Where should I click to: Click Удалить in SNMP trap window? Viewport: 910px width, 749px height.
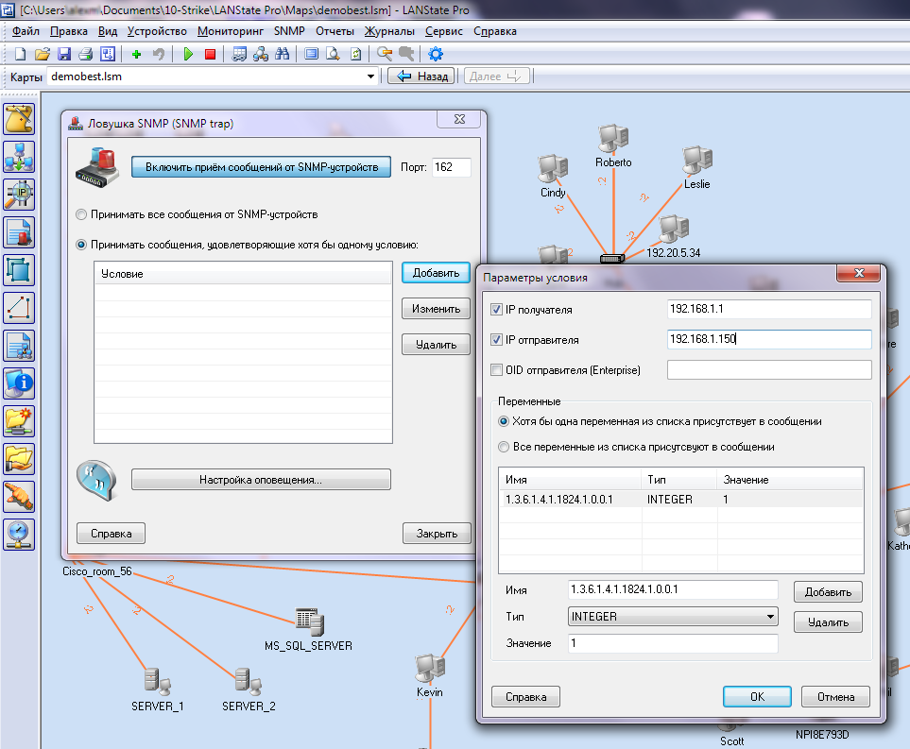(x=436, y=345)
